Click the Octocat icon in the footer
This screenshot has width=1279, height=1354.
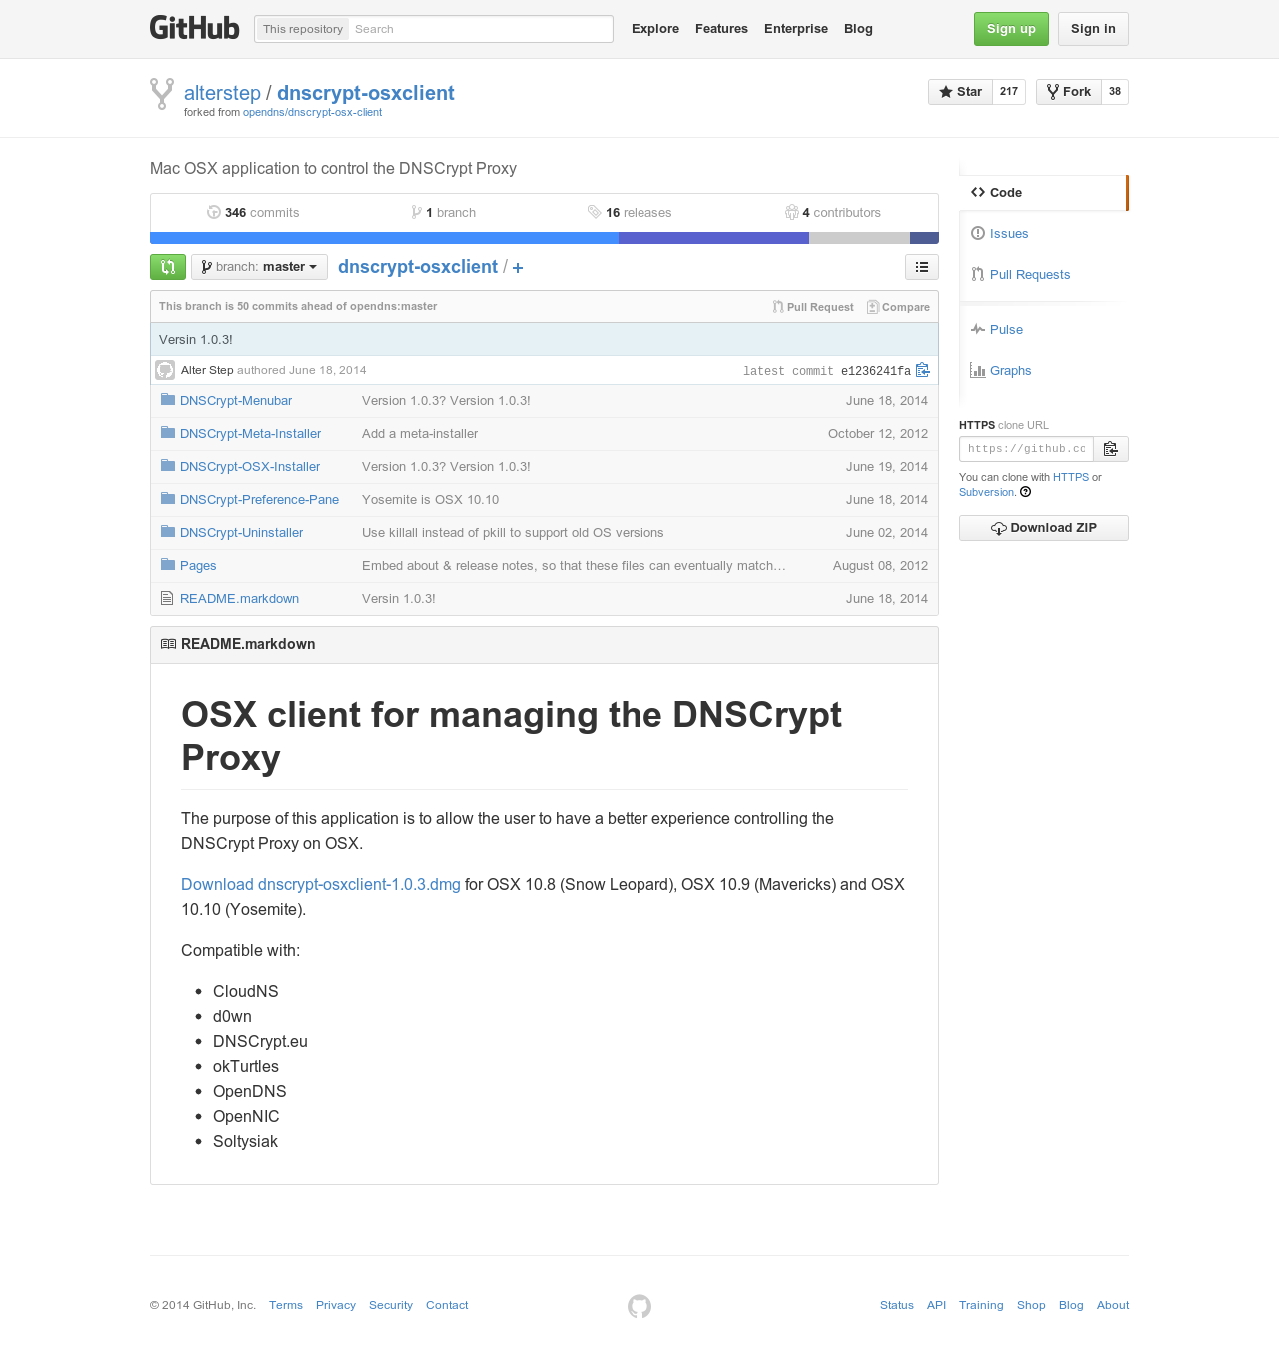[639, 1306]
